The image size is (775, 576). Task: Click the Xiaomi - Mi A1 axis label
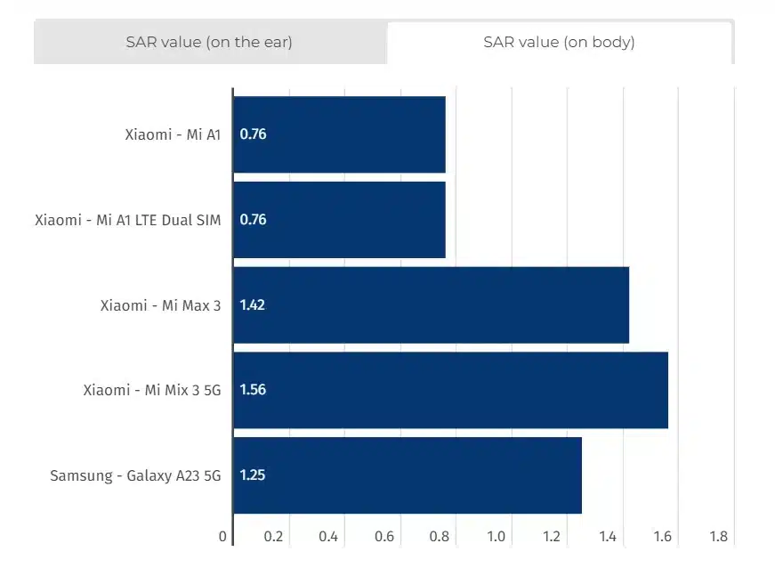173,134
